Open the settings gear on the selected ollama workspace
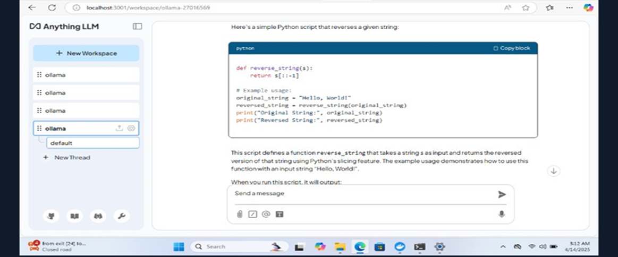This screenshot has height=257, width=618. coord(131,128)
